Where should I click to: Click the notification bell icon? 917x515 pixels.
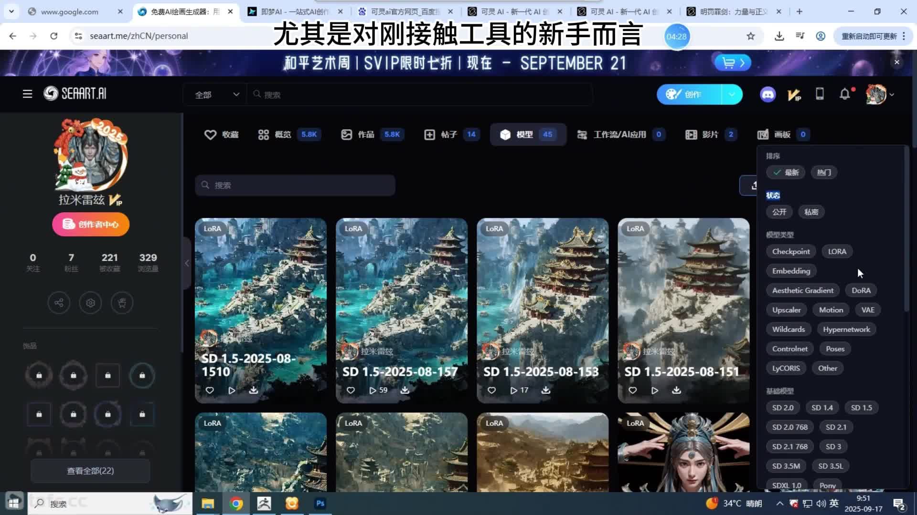pos(844,94)
